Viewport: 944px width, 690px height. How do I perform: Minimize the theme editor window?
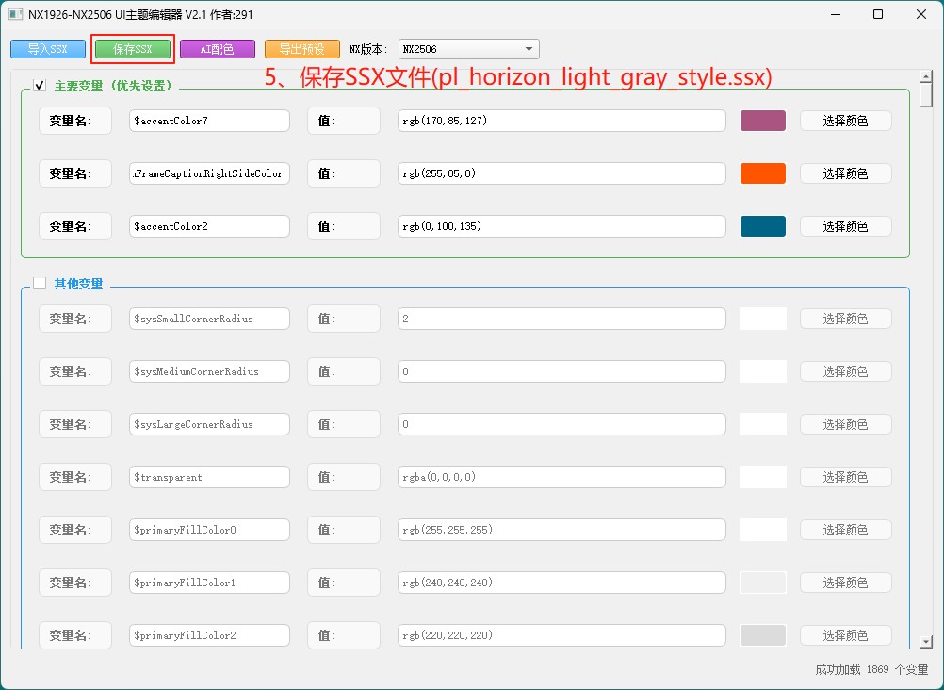836,14
